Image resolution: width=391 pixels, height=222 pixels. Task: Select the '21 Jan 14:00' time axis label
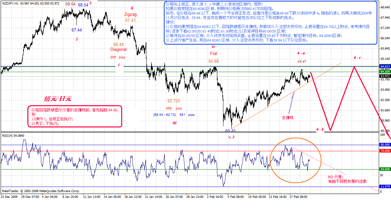153,196
